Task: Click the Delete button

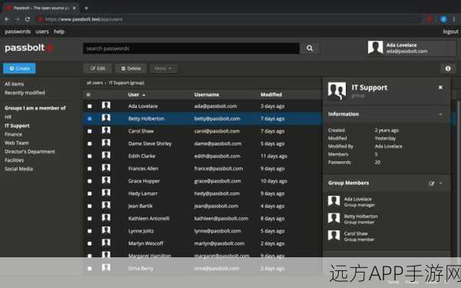Action: [131, 68]
